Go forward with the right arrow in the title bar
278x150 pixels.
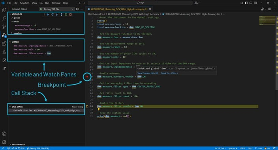coord(84,3)
